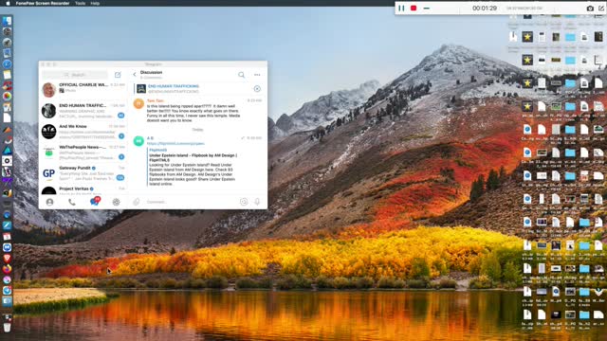Open the Trash in the Dock
This screenshot has height=341, width=607.
[x=7, y=327]
